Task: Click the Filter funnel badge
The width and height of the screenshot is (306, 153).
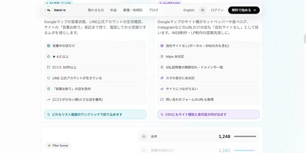Action: pyautogui.click(x=58, y=146)
